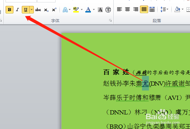Image resolution: width=190 pixels, height=129 pixels.
Task: Click the Enclosed Characters icon
Action: (108, 10)
